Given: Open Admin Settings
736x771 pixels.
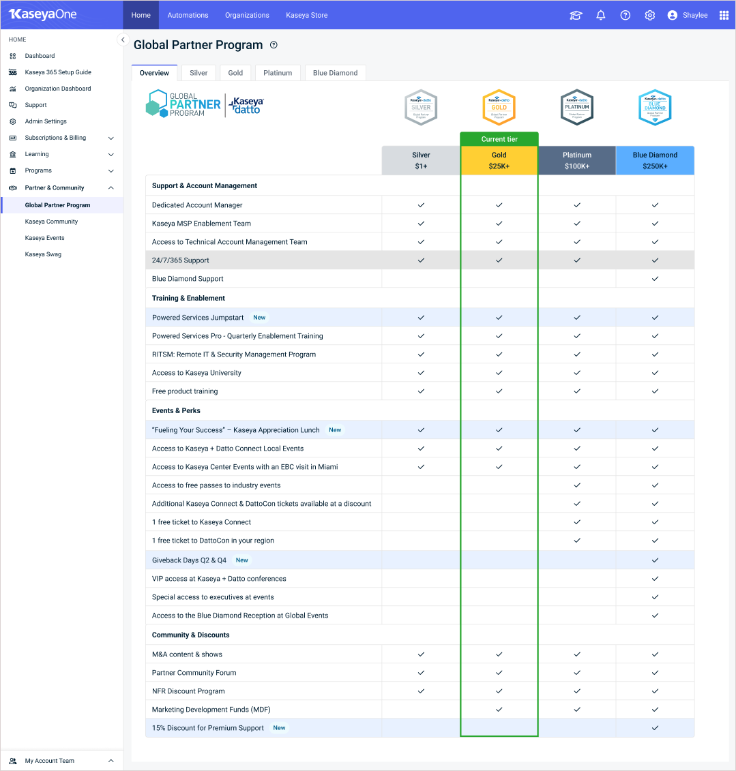Looking at the screenshot, I should tap(46, 121).
